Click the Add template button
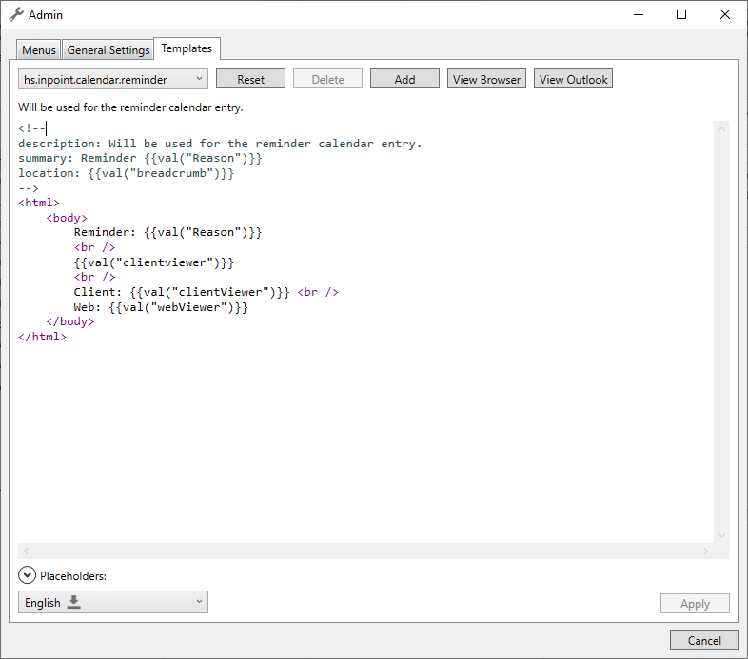 [x=404, y=79]
